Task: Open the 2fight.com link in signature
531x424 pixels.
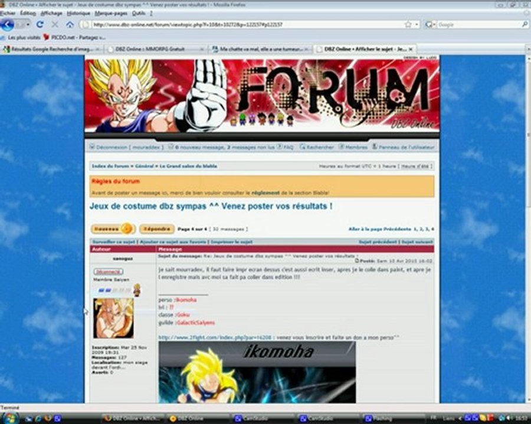Action: [x=215, y=337]
